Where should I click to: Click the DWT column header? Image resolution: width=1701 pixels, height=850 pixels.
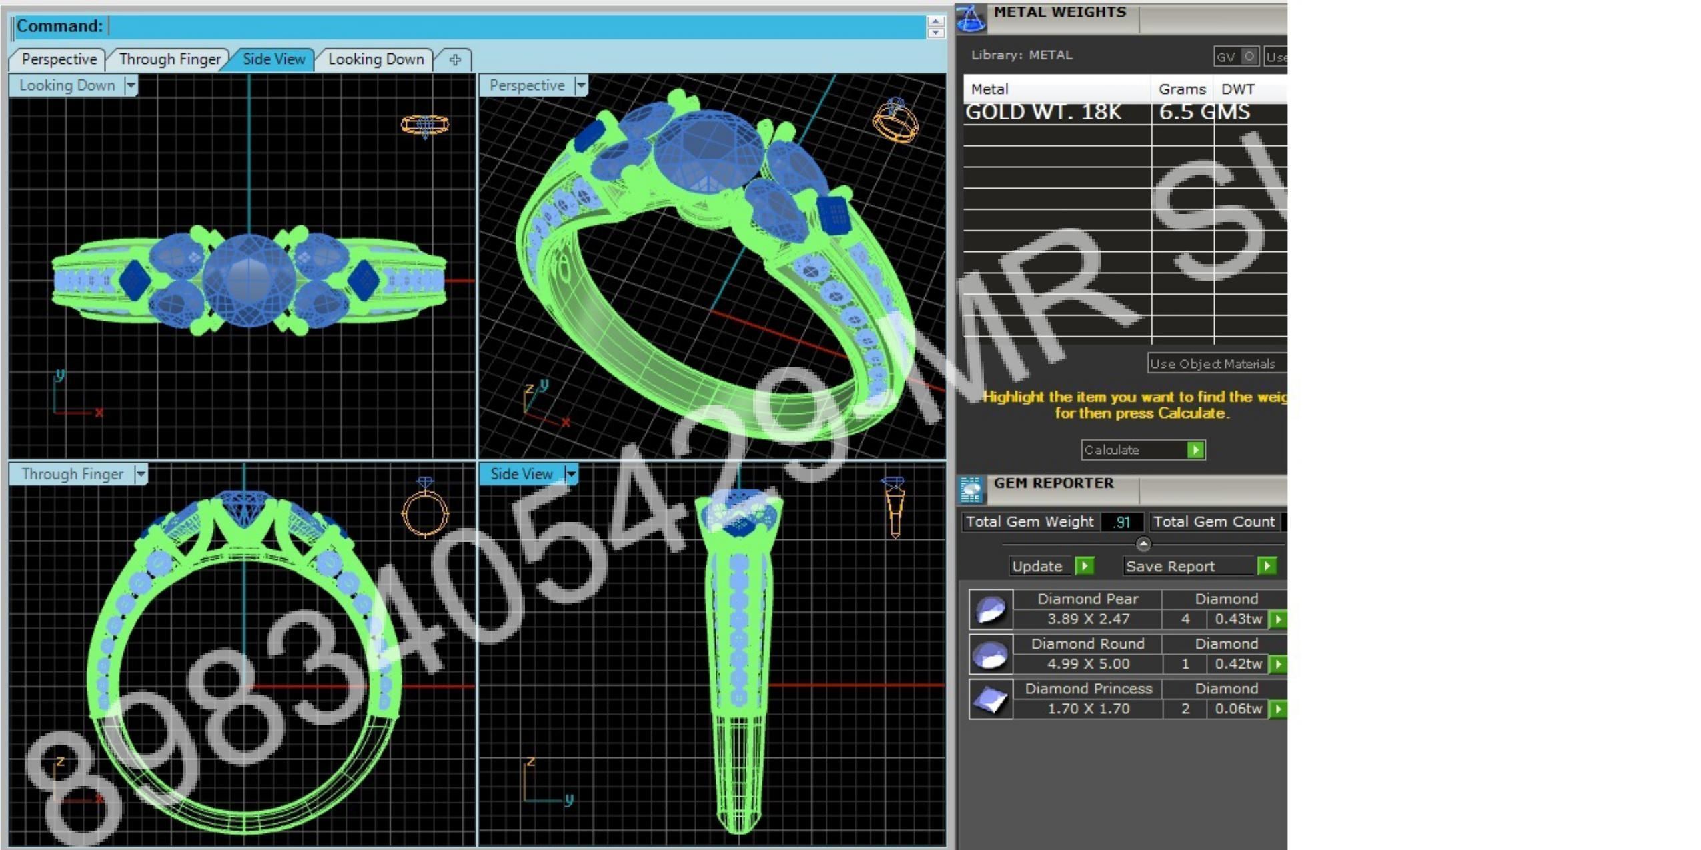click(1251, 89)
